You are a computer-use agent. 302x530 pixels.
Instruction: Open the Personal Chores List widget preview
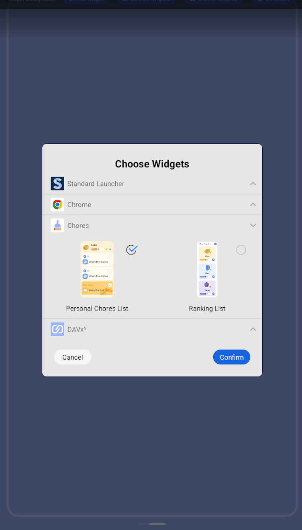click(97, 269)
